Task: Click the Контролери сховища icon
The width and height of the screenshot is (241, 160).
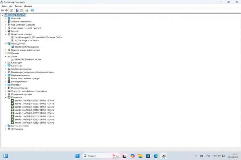Action: pos(9,69)
